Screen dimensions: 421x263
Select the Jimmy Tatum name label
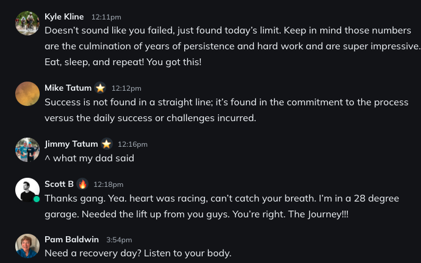(71, 144)
